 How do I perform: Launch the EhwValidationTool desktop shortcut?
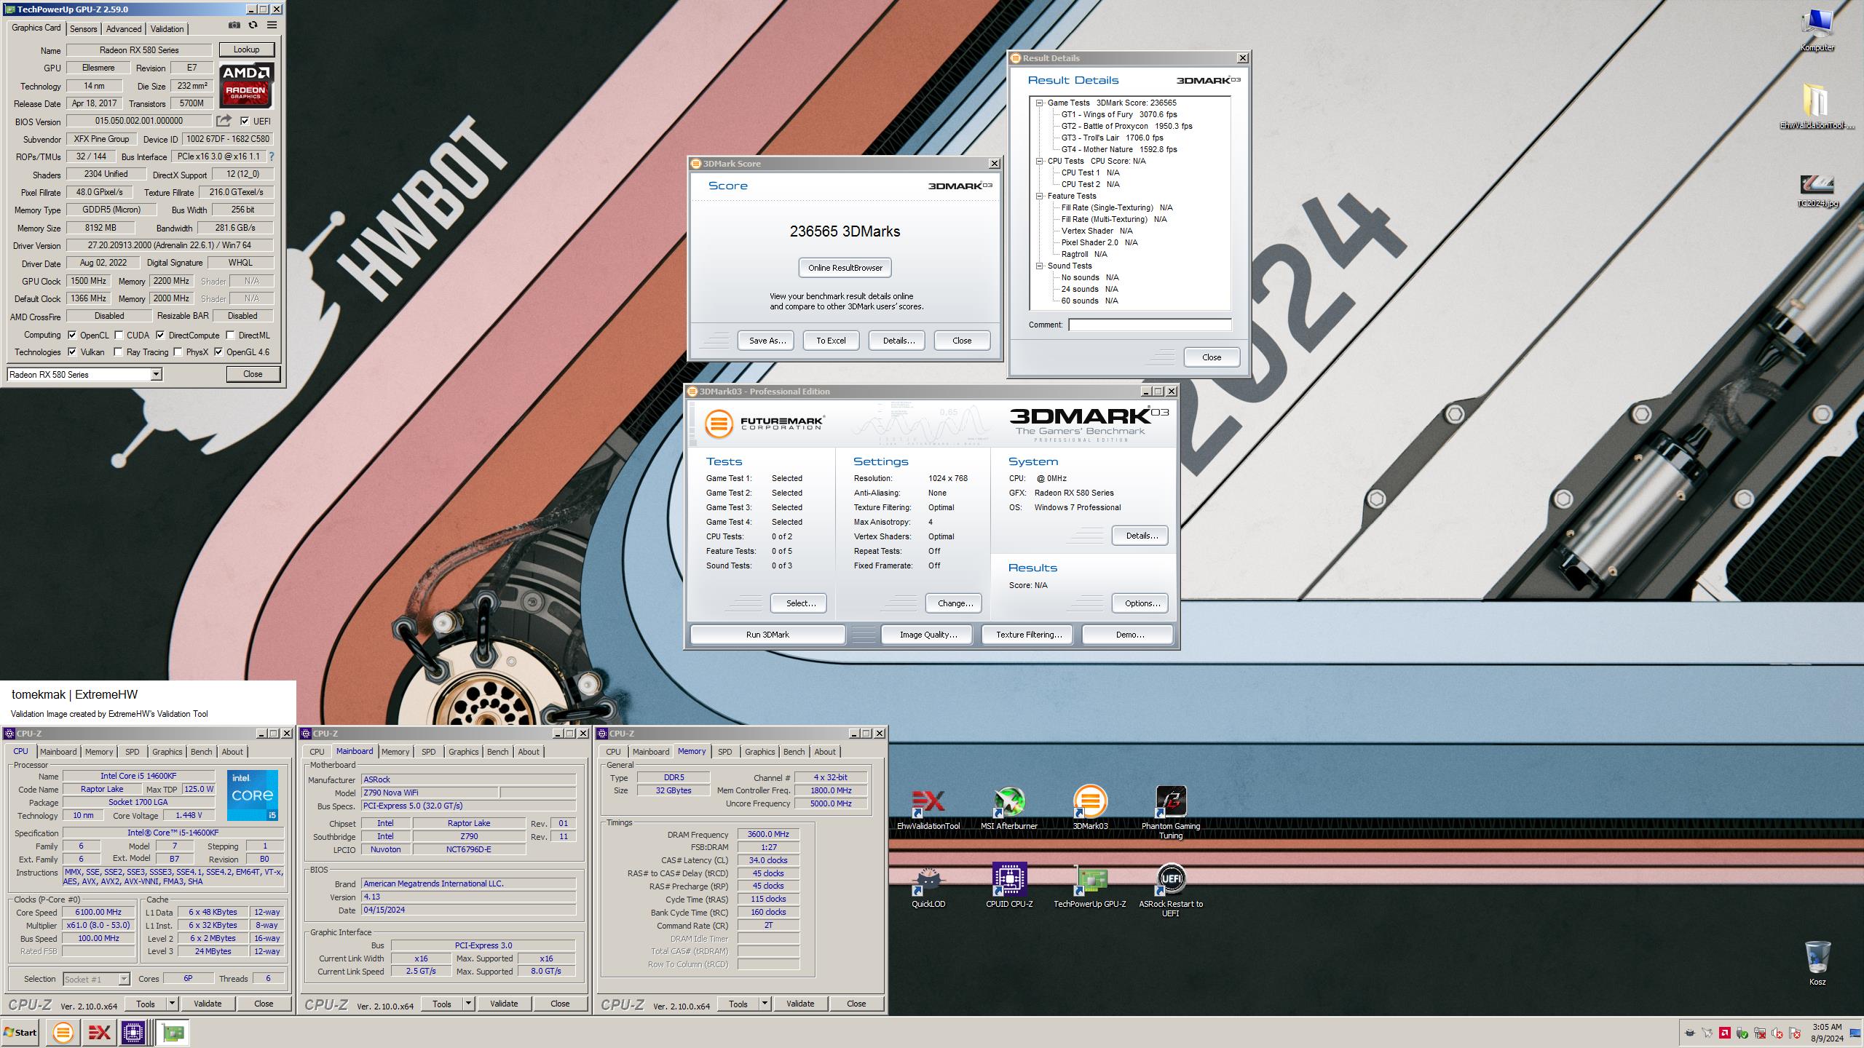click(x=928, y=808)
